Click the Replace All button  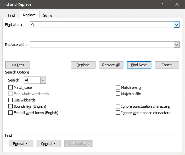111,65
